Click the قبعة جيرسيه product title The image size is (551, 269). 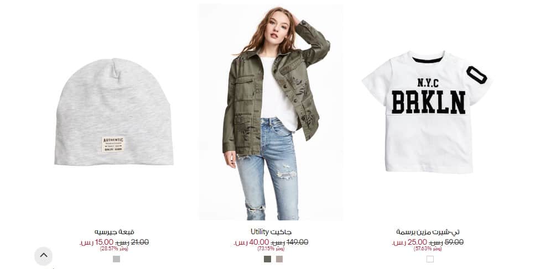coord(114,232)
